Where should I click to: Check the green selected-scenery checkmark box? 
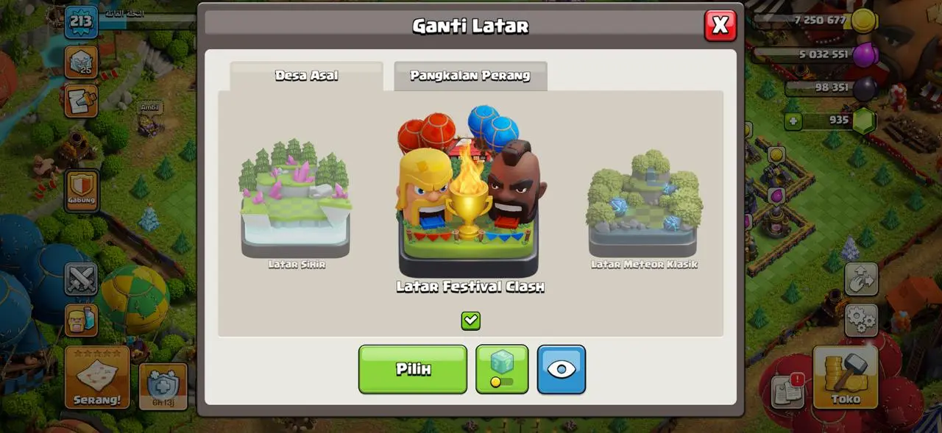coord(471,321)
